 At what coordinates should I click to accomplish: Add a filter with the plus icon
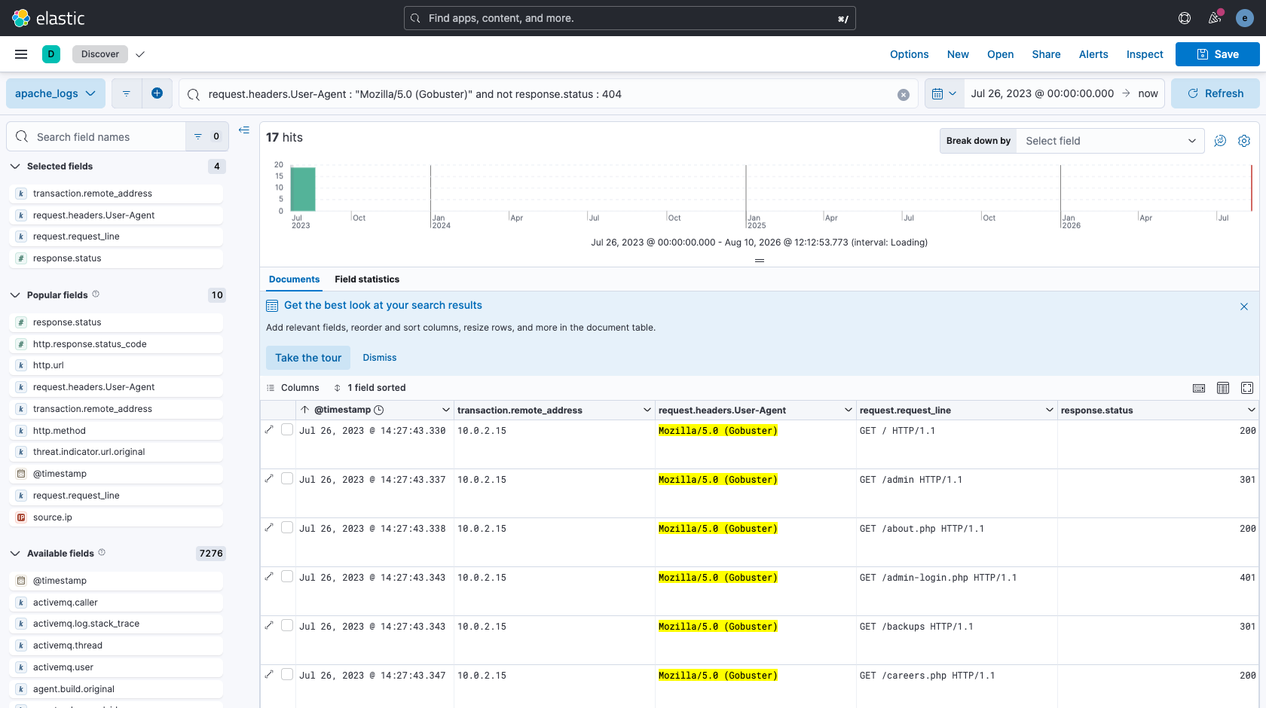pyautogui.click(x=157, y=93)
